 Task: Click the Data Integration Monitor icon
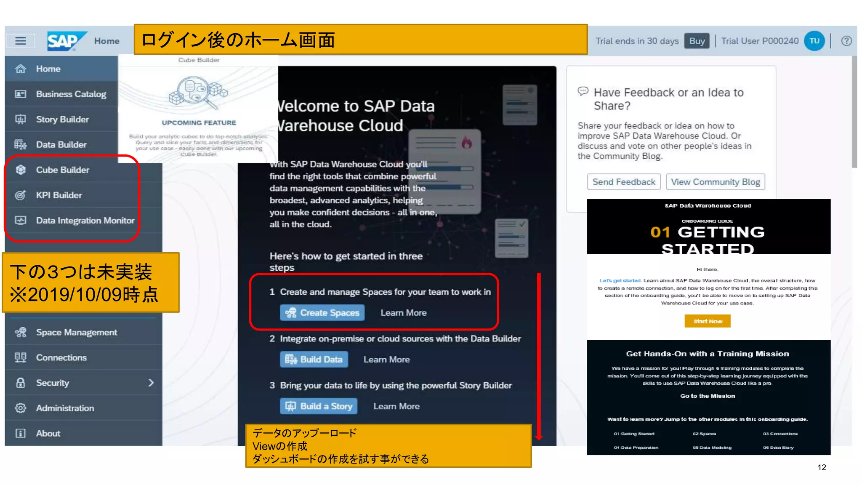point(20,220)
